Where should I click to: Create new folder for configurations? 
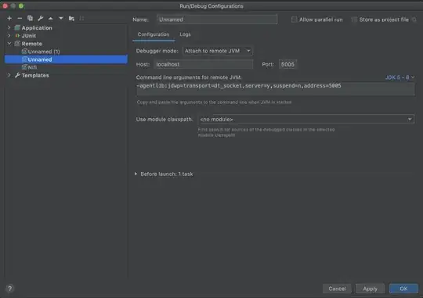pyautogui.click(x=71, y=18)
